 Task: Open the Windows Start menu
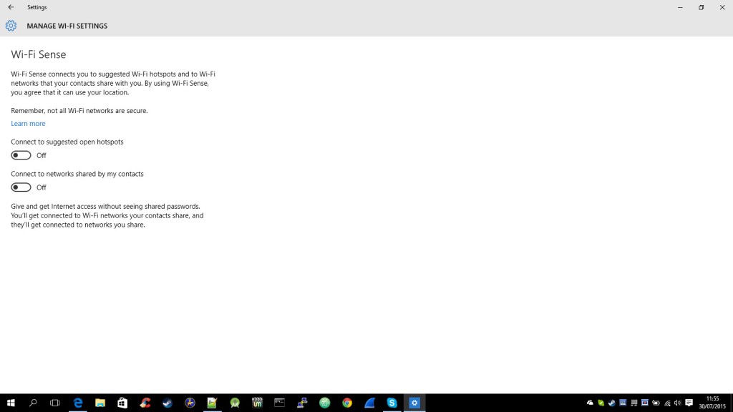pyautogui.click(x=11, y=403)
